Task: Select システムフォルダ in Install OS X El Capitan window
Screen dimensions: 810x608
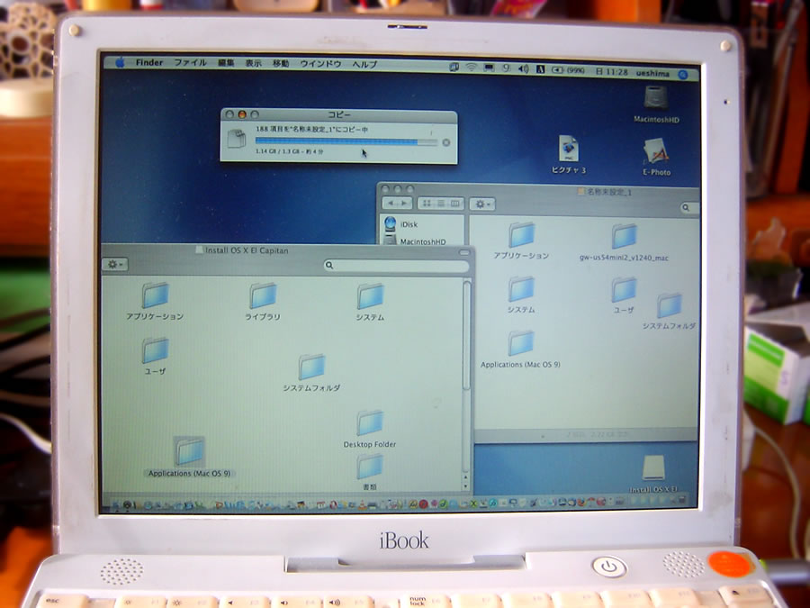Action: point(311,373)
